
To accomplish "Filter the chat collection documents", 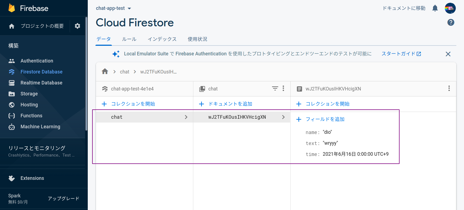I will point(275,88).
